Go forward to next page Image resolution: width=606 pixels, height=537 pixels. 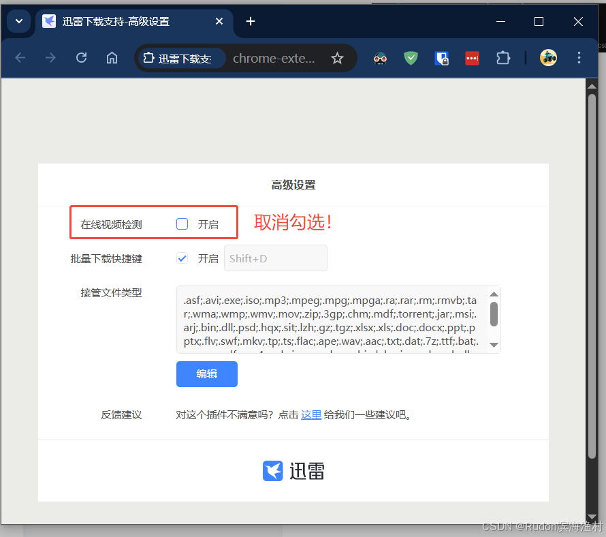pyautogui.click(x=50, y=58)
